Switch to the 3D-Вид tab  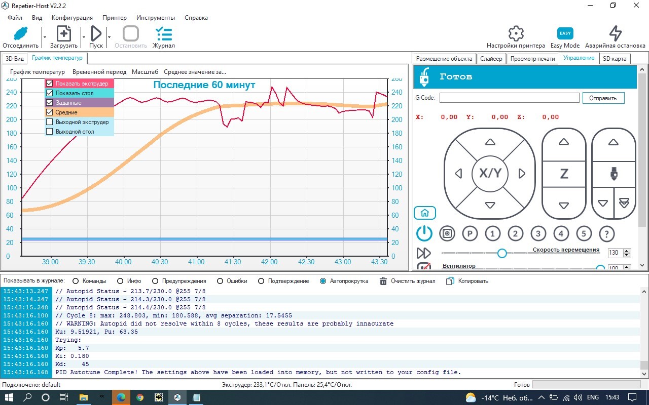pyautogui.click(x=15, y=59)
